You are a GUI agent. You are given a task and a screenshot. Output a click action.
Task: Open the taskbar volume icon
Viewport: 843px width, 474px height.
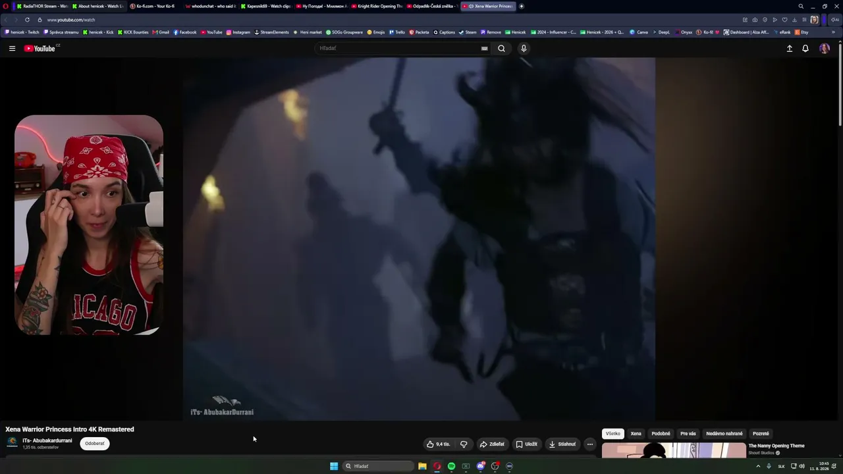coord(802,466)
